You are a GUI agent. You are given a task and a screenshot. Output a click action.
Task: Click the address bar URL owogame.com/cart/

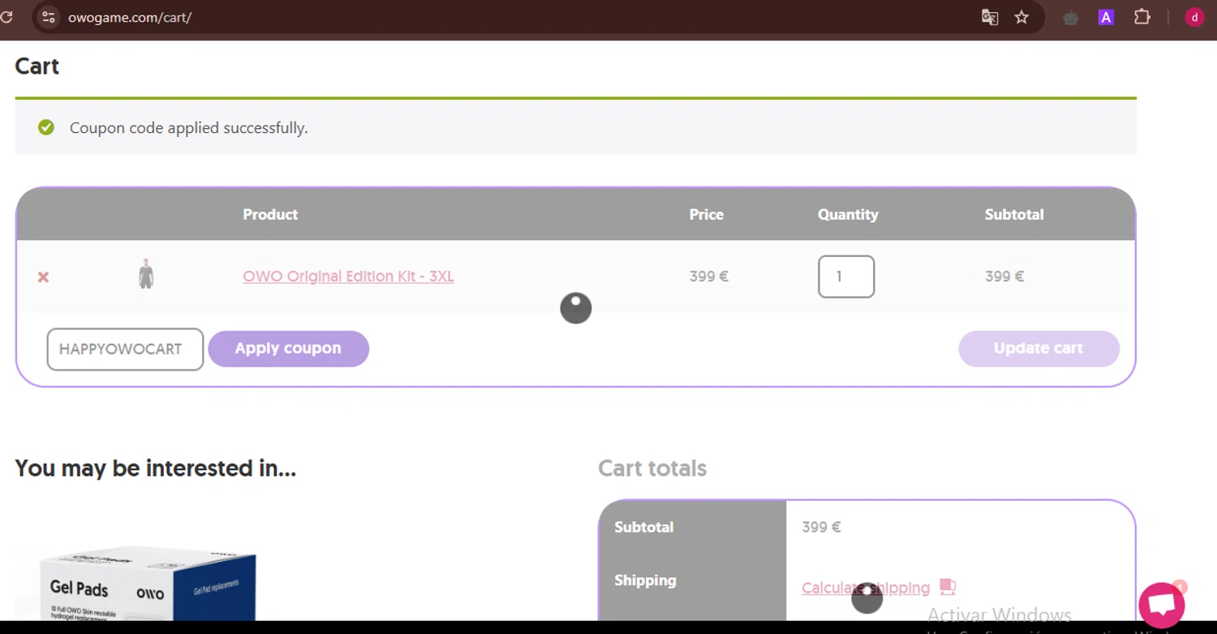(x=130, y=17)
